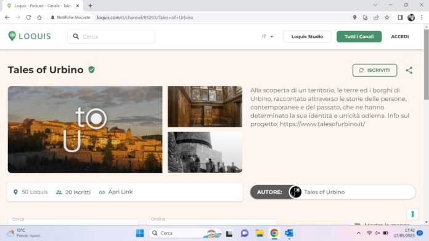
Task: Open the notification count badge
Action: (x=420, y=233)
